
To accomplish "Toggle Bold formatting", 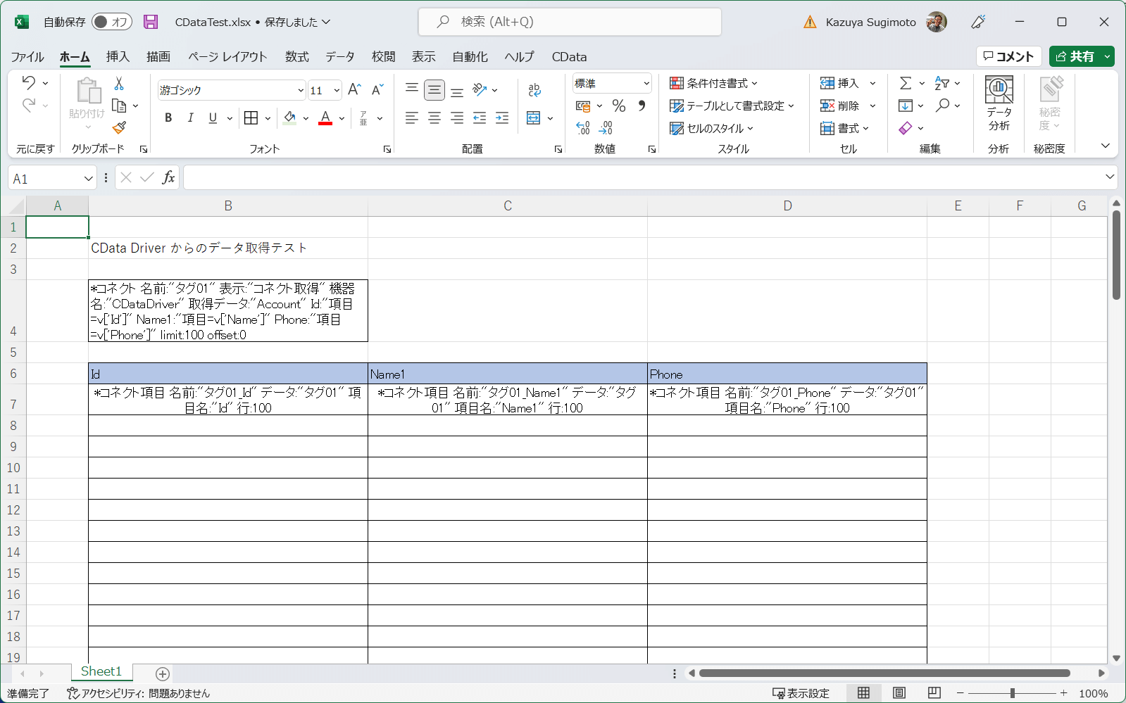I will pyautogui.click(x=168, y=118).
